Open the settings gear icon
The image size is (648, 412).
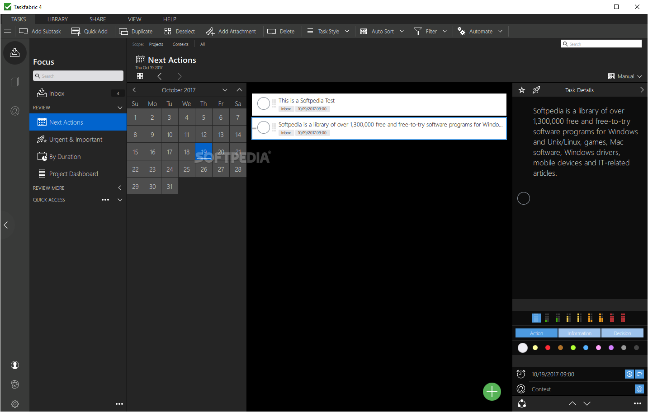(15, 404)
